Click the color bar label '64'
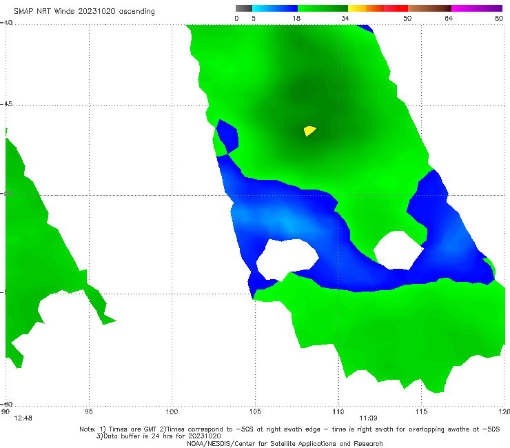This screenshot has width=510, height=448. [x=449, y=18]
